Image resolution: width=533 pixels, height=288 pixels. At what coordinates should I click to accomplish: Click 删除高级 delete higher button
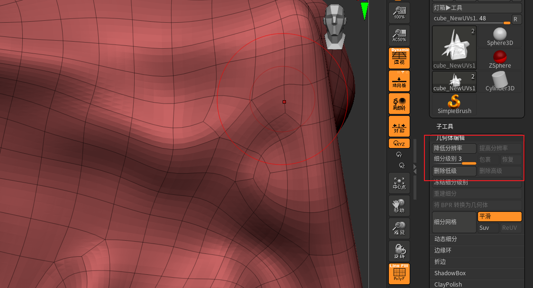(500, 171)
